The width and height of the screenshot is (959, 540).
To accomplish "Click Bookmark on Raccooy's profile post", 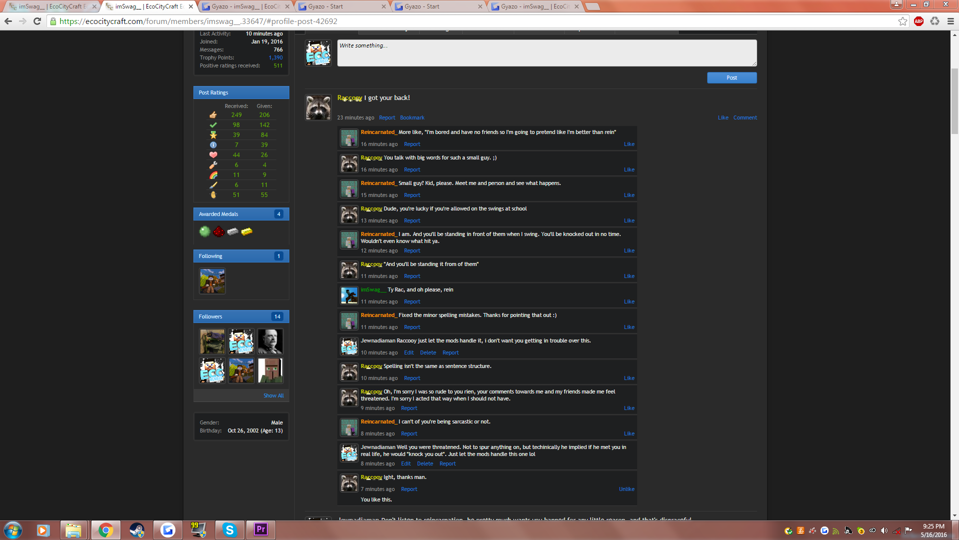I will pyautogui.click(x=412, y=117).
